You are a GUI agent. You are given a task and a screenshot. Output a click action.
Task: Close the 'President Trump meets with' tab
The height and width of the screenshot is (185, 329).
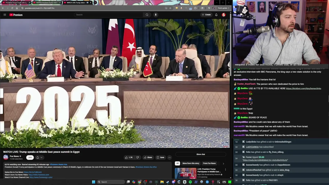[x=29, y=3]
